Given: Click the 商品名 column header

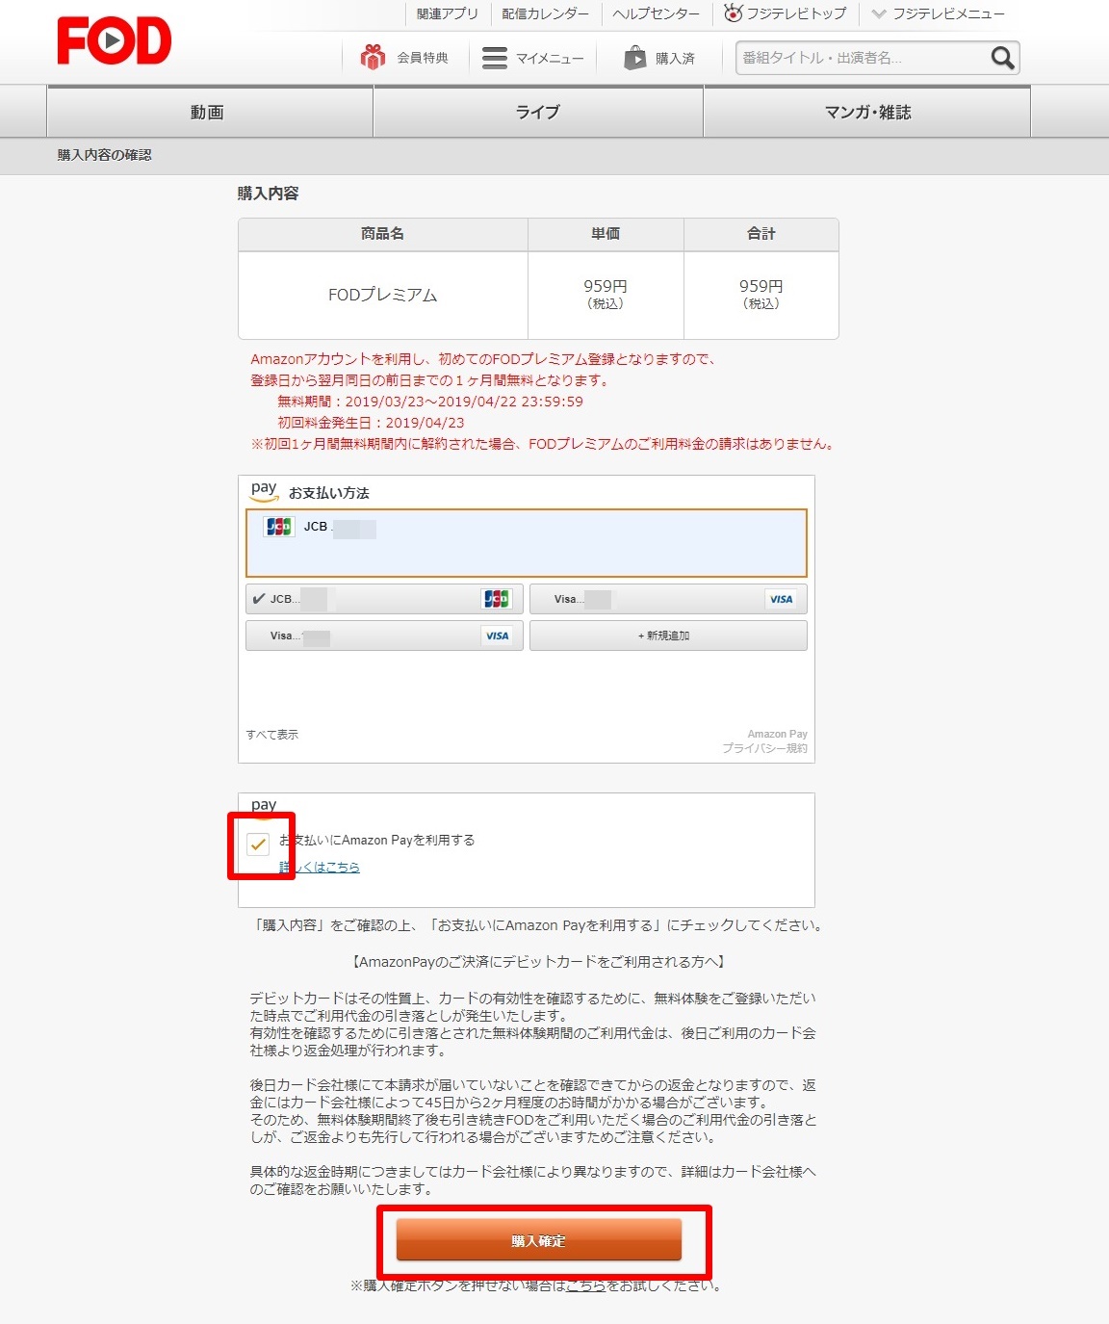Looking at the screenshot, I should click(x=383, y=234).
